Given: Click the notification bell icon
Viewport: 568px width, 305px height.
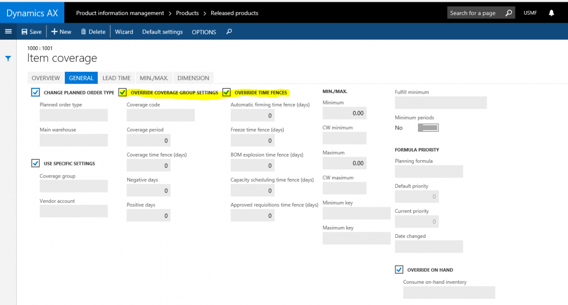Looking at the screenshot, I should (551, 13).
